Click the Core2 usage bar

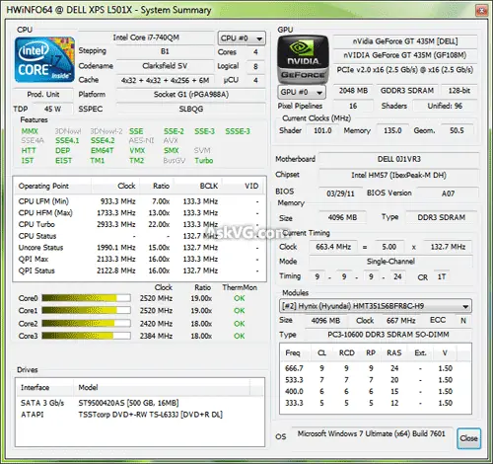tap(86, 324)
